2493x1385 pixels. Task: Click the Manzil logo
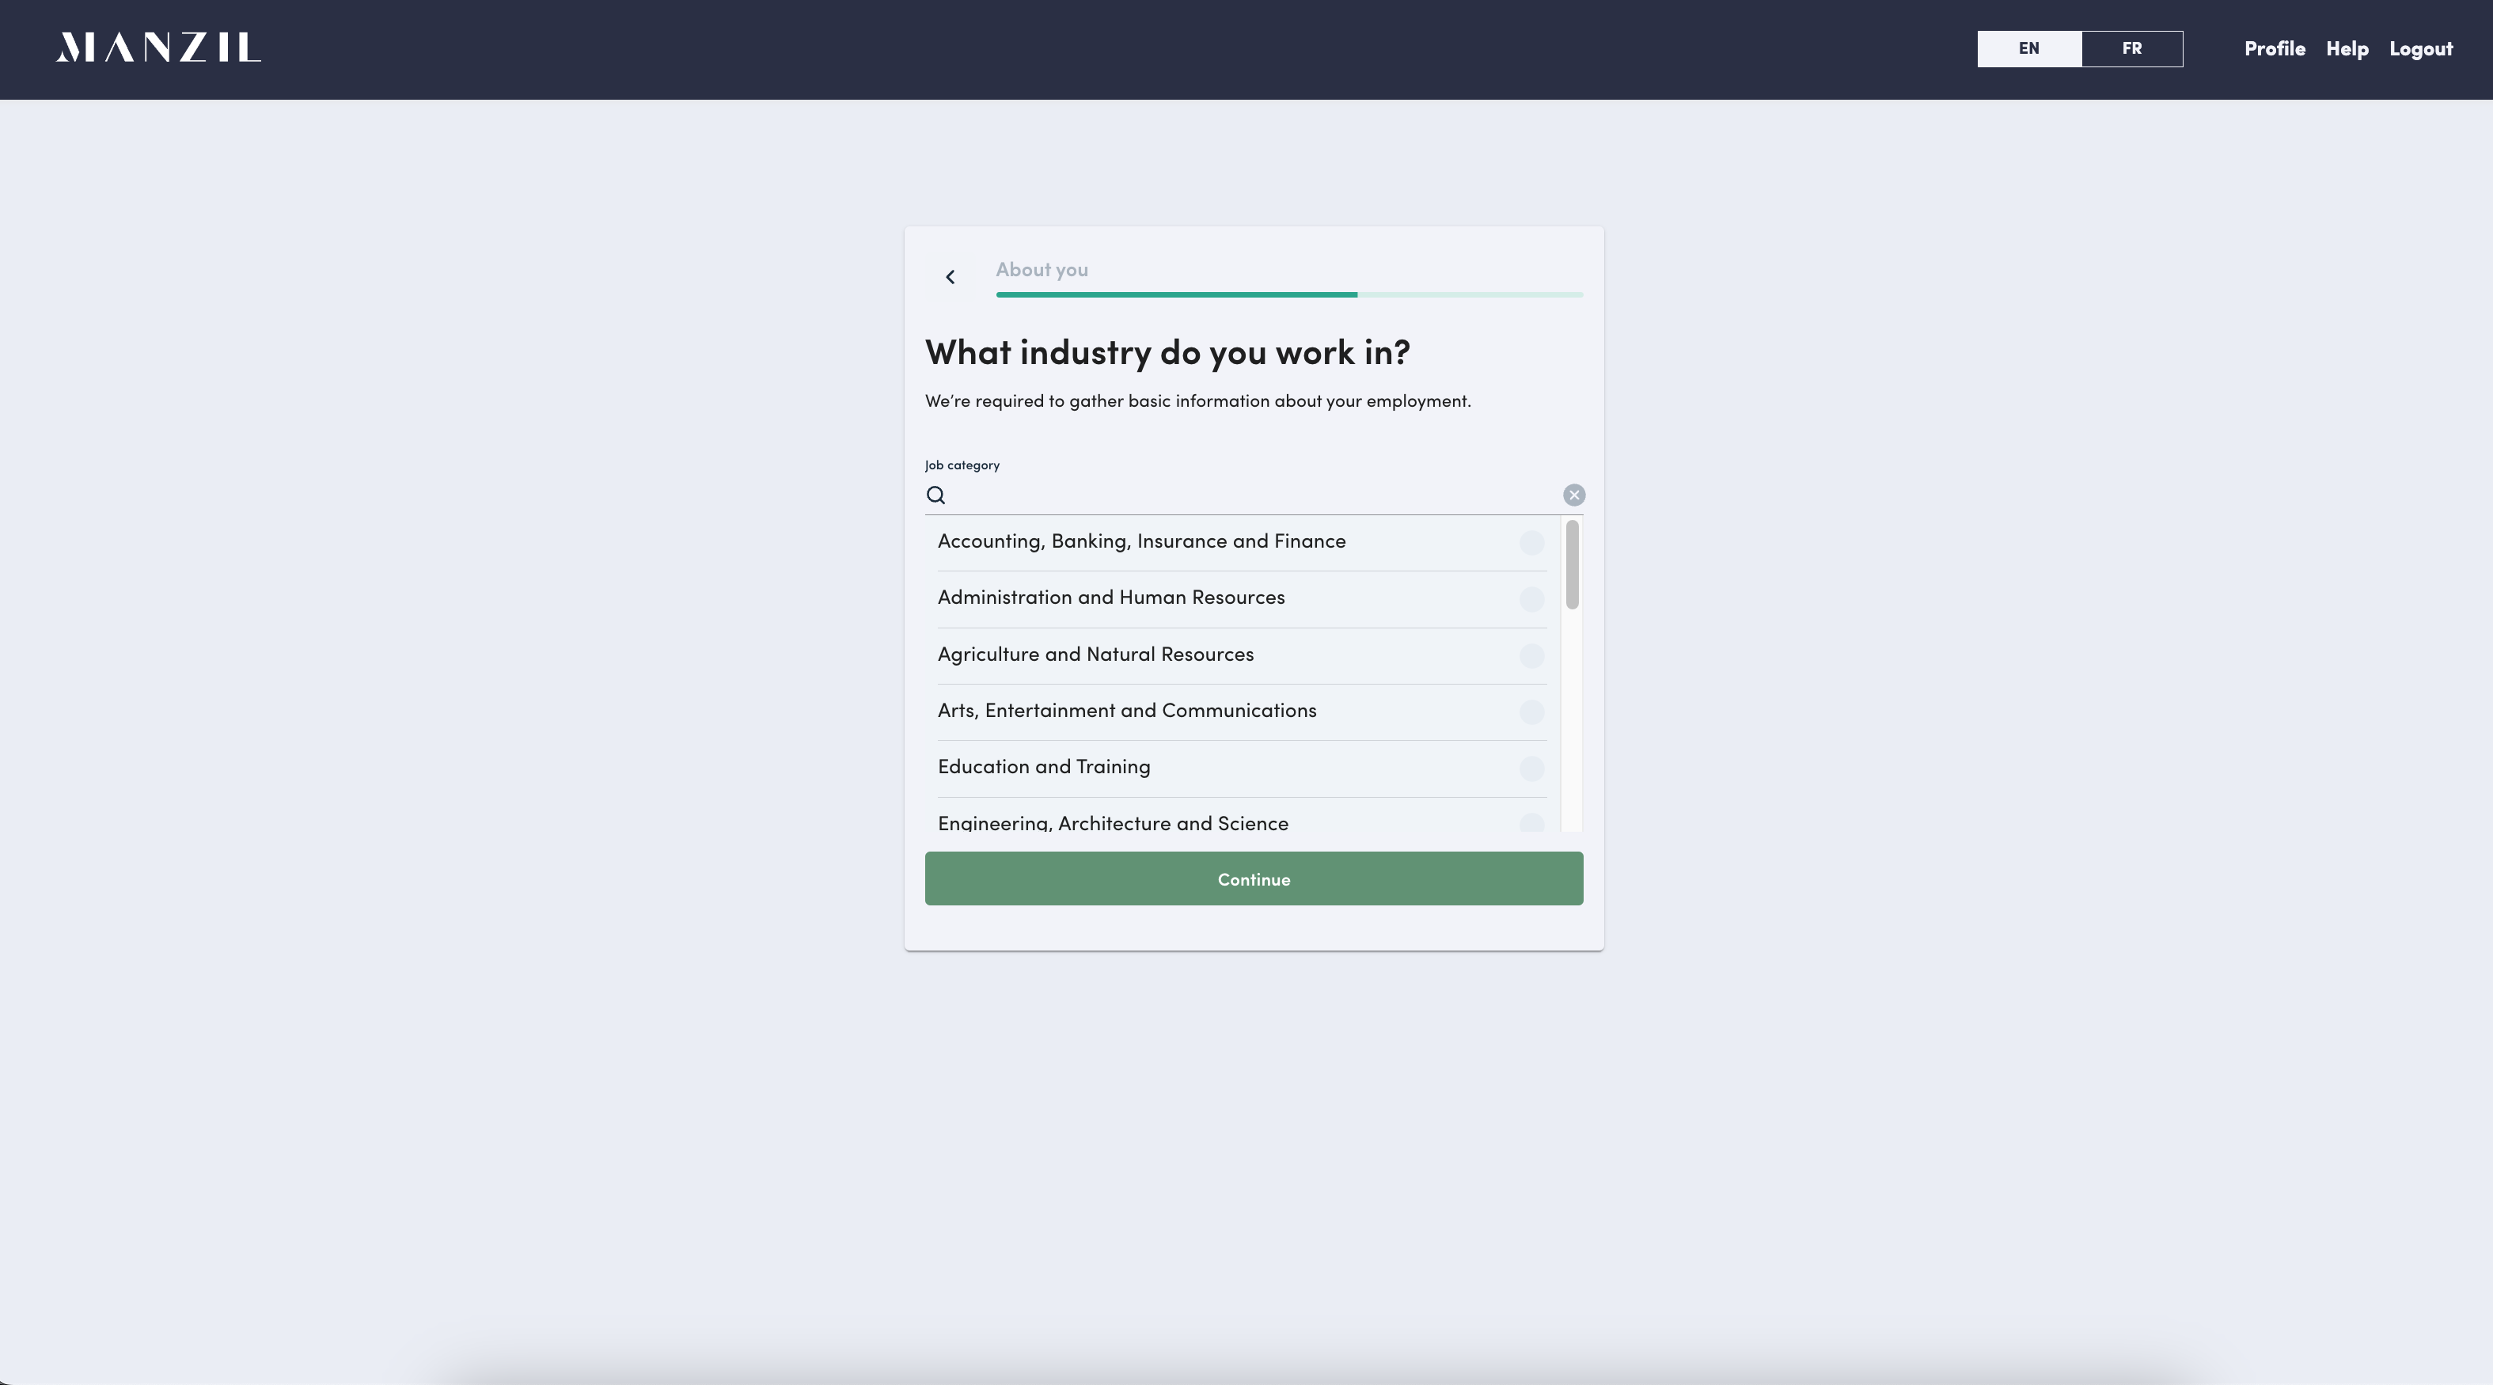[157, 47]
